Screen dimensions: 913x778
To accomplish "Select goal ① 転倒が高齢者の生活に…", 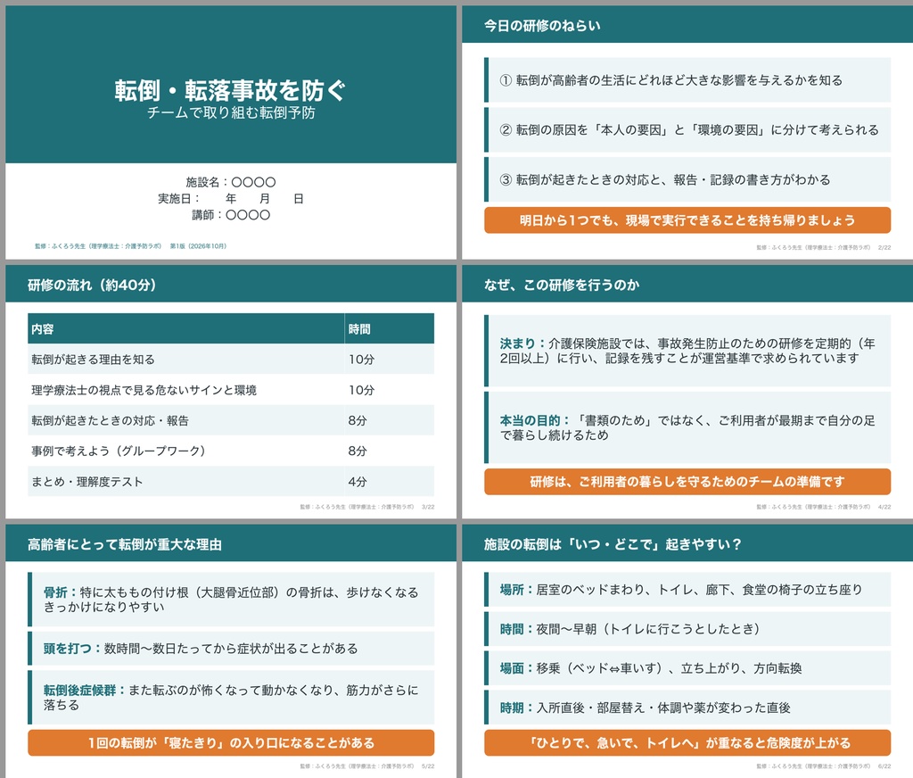I will pyautogui.click(x=687, y=79).
